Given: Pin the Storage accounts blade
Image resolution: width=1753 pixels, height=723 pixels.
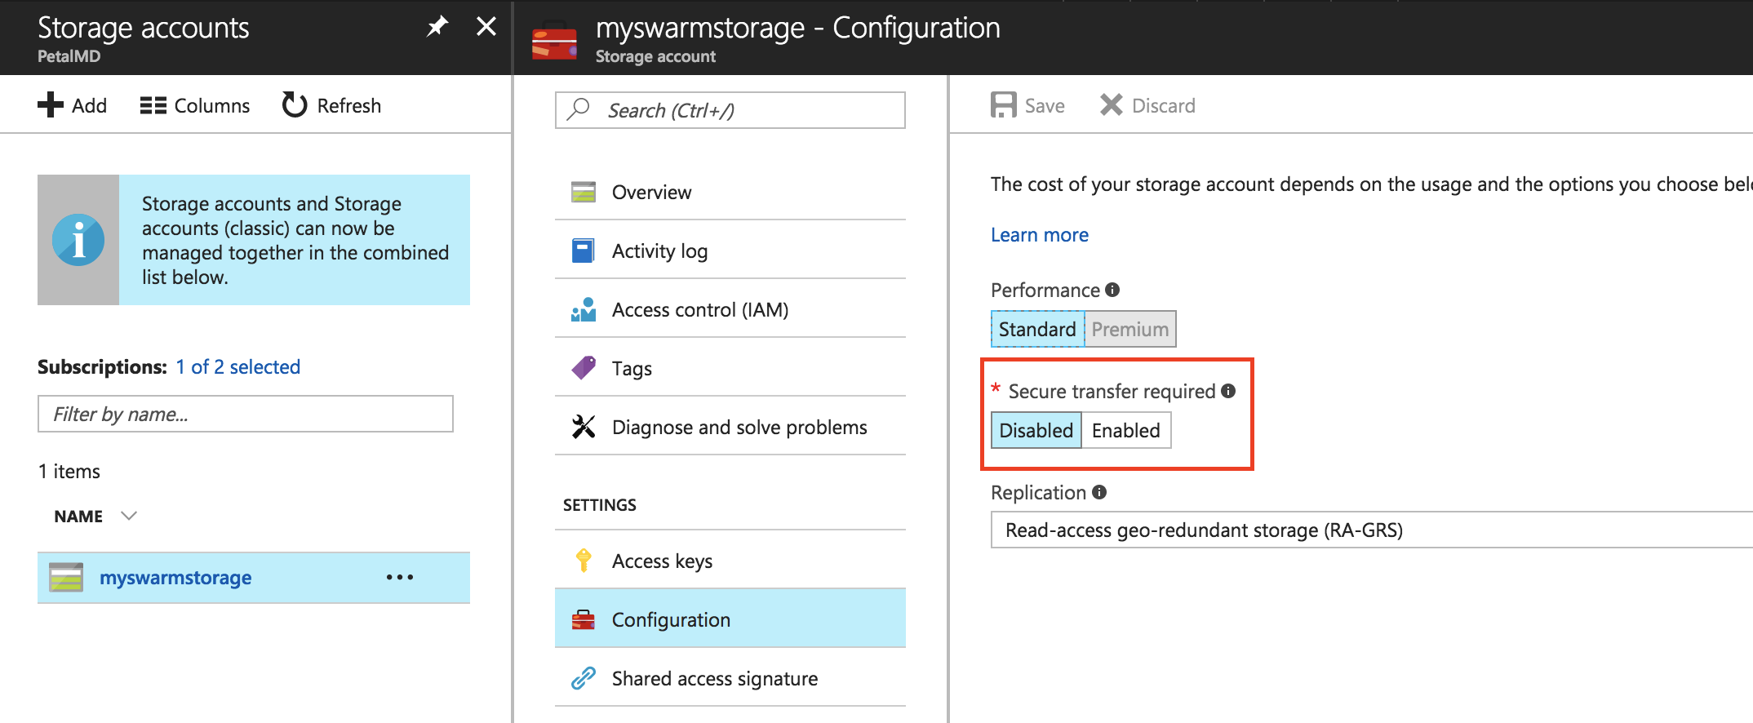Looking at the screenshot, I should (437, 27).
